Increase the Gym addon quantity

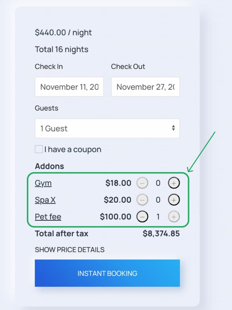click(x=174, y=183)
